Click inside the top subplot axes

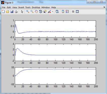coord(55,29)
